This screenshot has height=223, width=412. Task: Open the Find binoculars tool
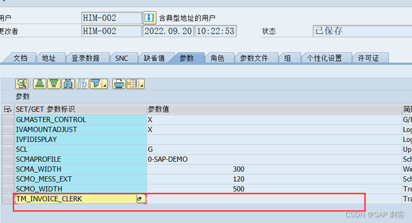(x=68, y=84)
